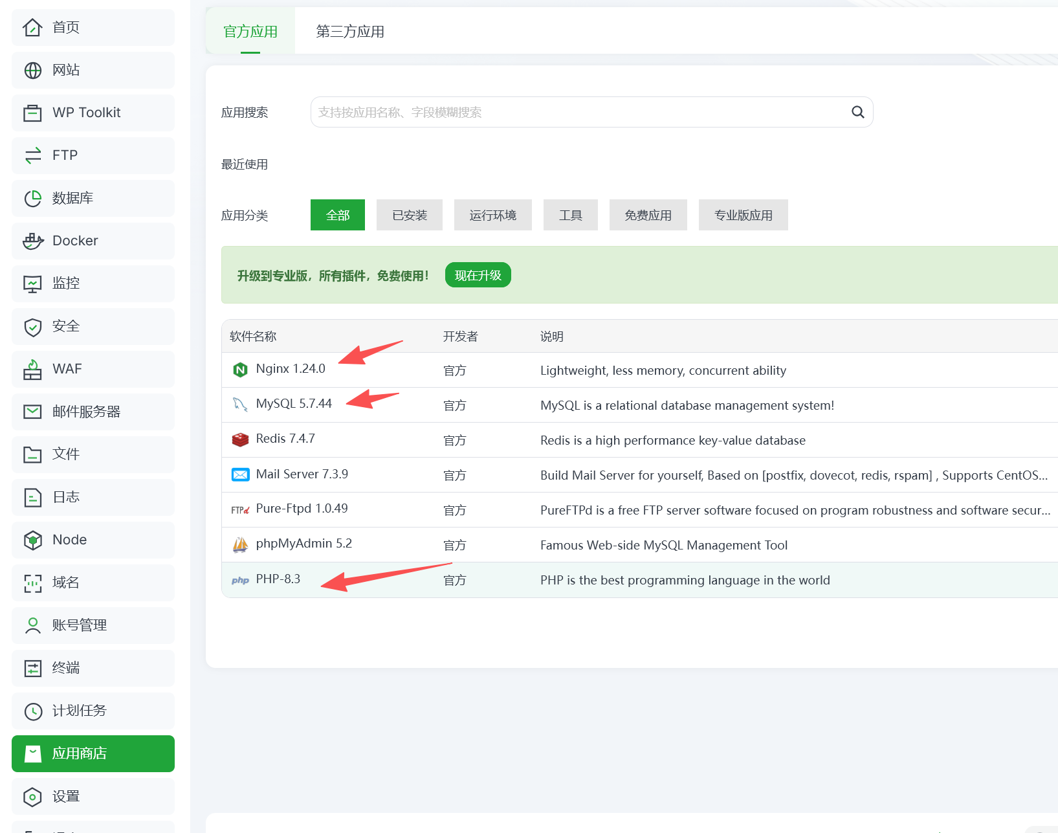Click the Mail Server envelope icon
This screenshot has width=1058, height=833.
240,474
